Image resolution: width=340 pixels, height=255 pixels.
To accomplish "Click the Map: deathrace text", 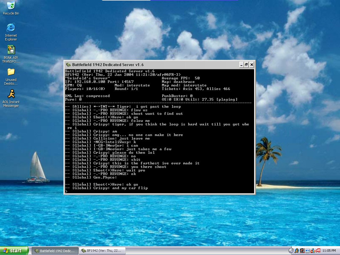I will click(x=178, y=82).
